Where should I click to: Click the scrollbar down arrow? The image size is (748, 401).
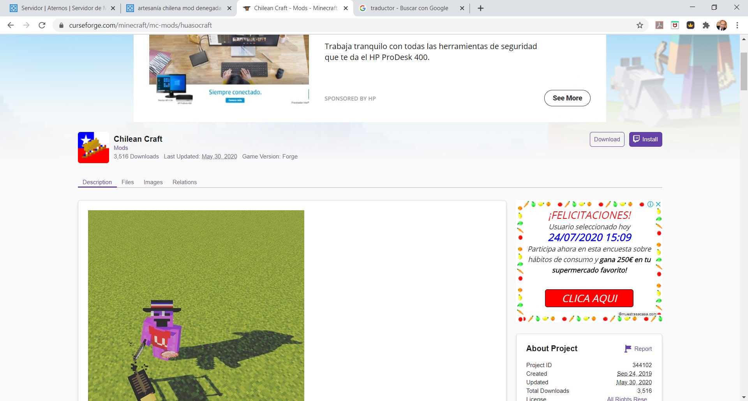click(744, 397)
